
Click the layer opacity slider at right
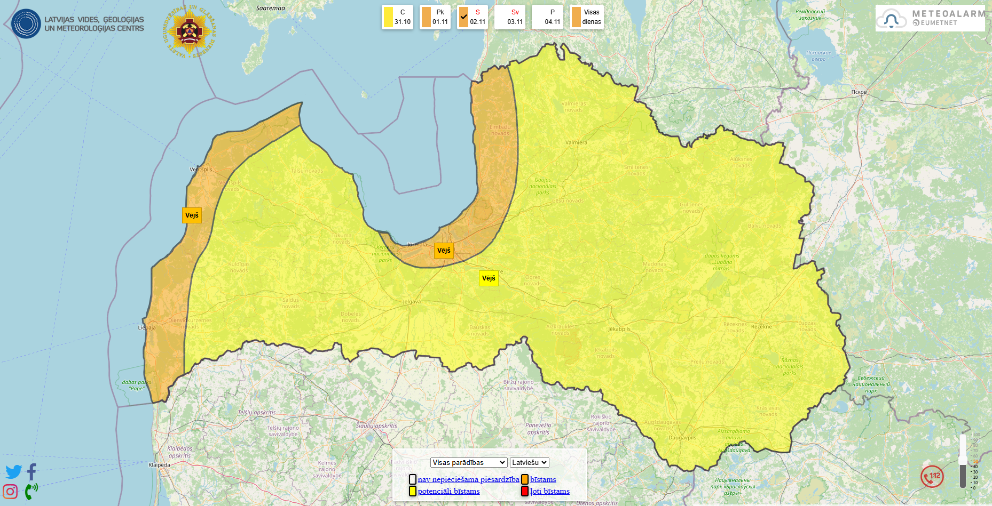pyautogui.click(x=963, y=461)
